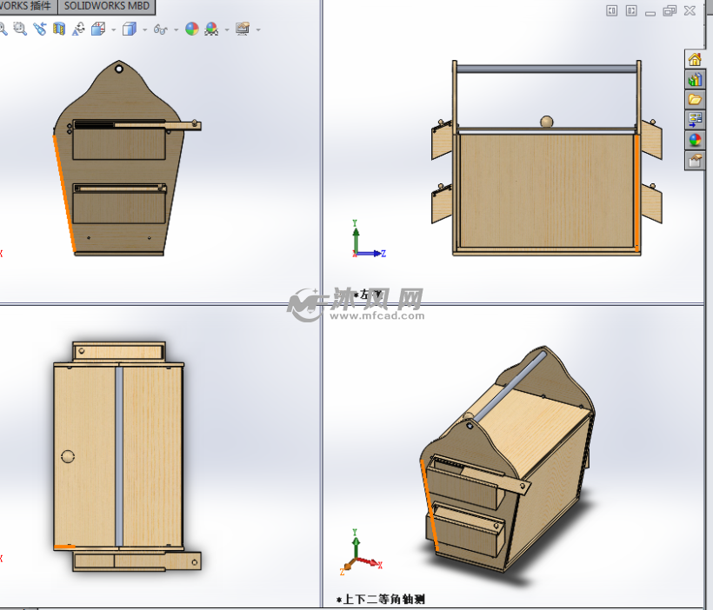Expand the View Settings dropdown arrow
Image resolution: width=713 pixels, height=610 pixels.
click(258, 30)
